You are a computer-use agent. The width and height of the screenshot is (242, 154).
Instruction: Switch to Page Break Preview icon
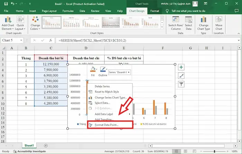194,151
